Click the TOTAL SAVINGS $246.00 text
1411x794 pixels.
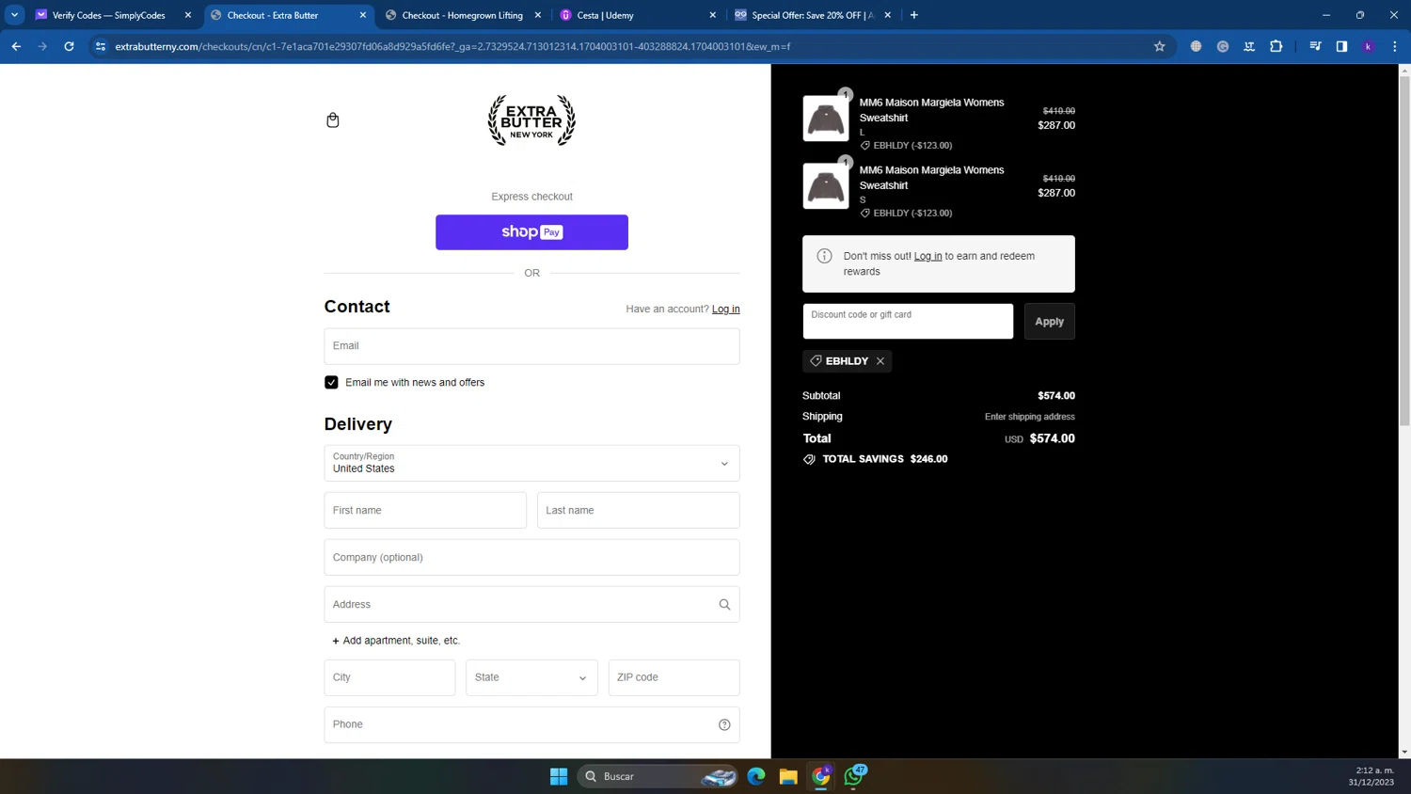[885, 459]
